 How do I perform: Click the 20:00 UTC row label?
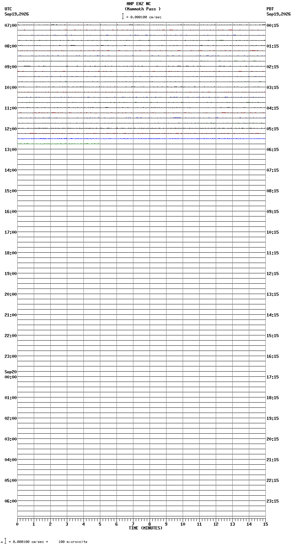click(11, 294)
